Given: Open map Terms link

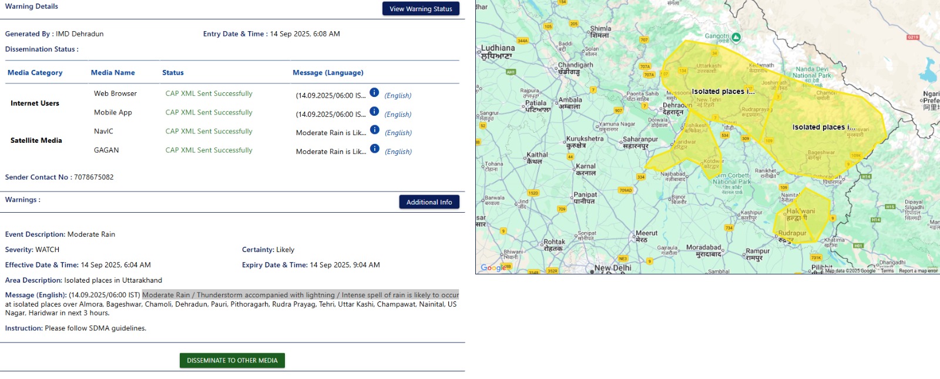Looking at the screenshot, I should (x=887, y=271).
